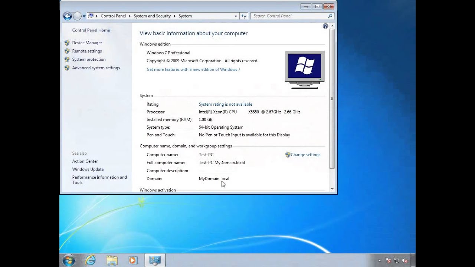Open the Device Manager link
The width and height of the screenshot is (475, 267).
pyautogui.click(x=87, y=43)
